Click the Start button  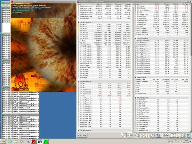click(3, 141)
